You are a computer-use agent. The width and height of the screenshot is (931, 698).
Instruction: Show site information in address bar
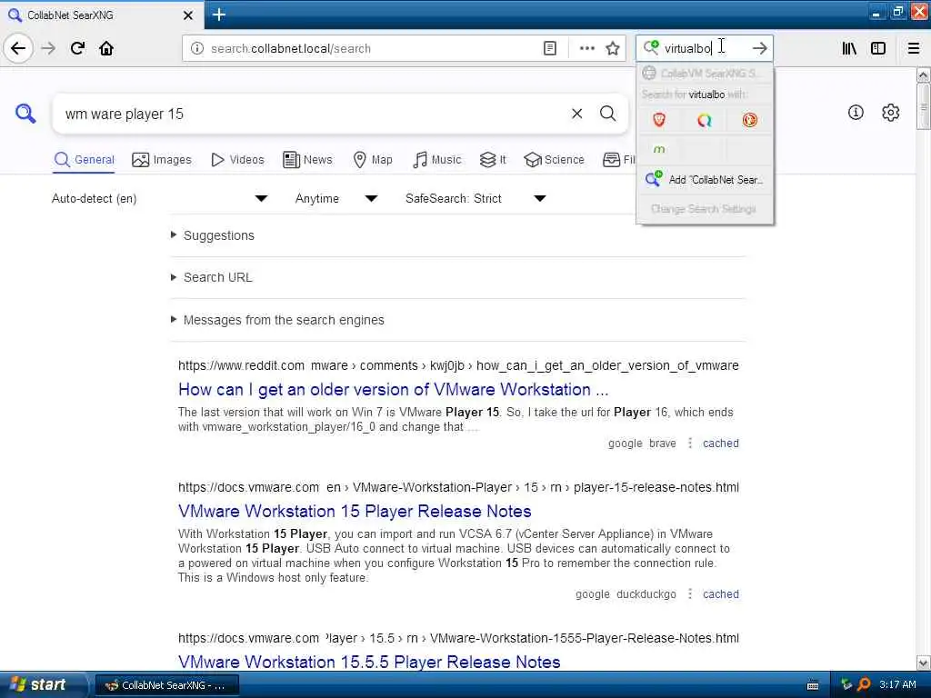point(197,48)
